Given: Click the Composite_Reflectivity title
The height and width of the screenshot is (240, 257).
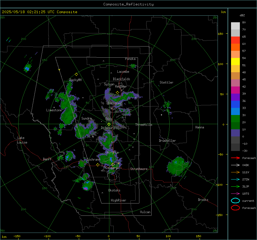Looking at the screenshot, I should point(128,4).
